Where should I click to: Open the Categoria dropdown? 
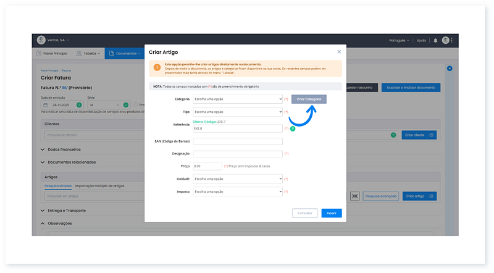pyautogui.click(x=238, y=99)
